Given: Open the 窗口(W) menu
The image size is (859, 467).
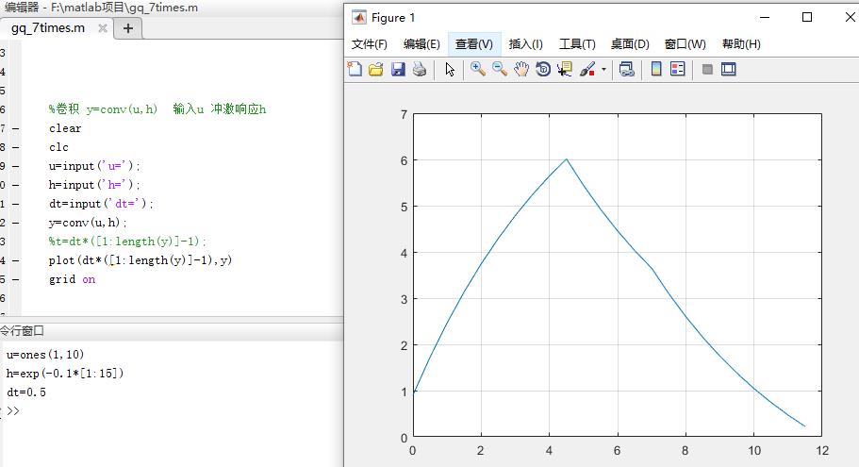Looking at the screenshot, I should click(x=685, y=43).
